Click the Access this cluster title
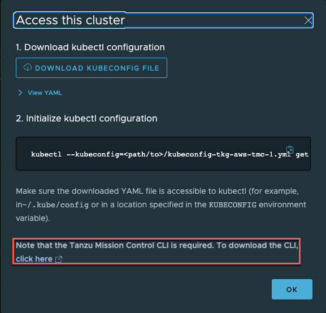The width and height of the screenshot is (326, 313). [71, 20]
